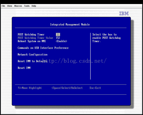Select Commands on USB Interface Preference
Viewport: 143px width, 115px height.
(x=43, y=48)
